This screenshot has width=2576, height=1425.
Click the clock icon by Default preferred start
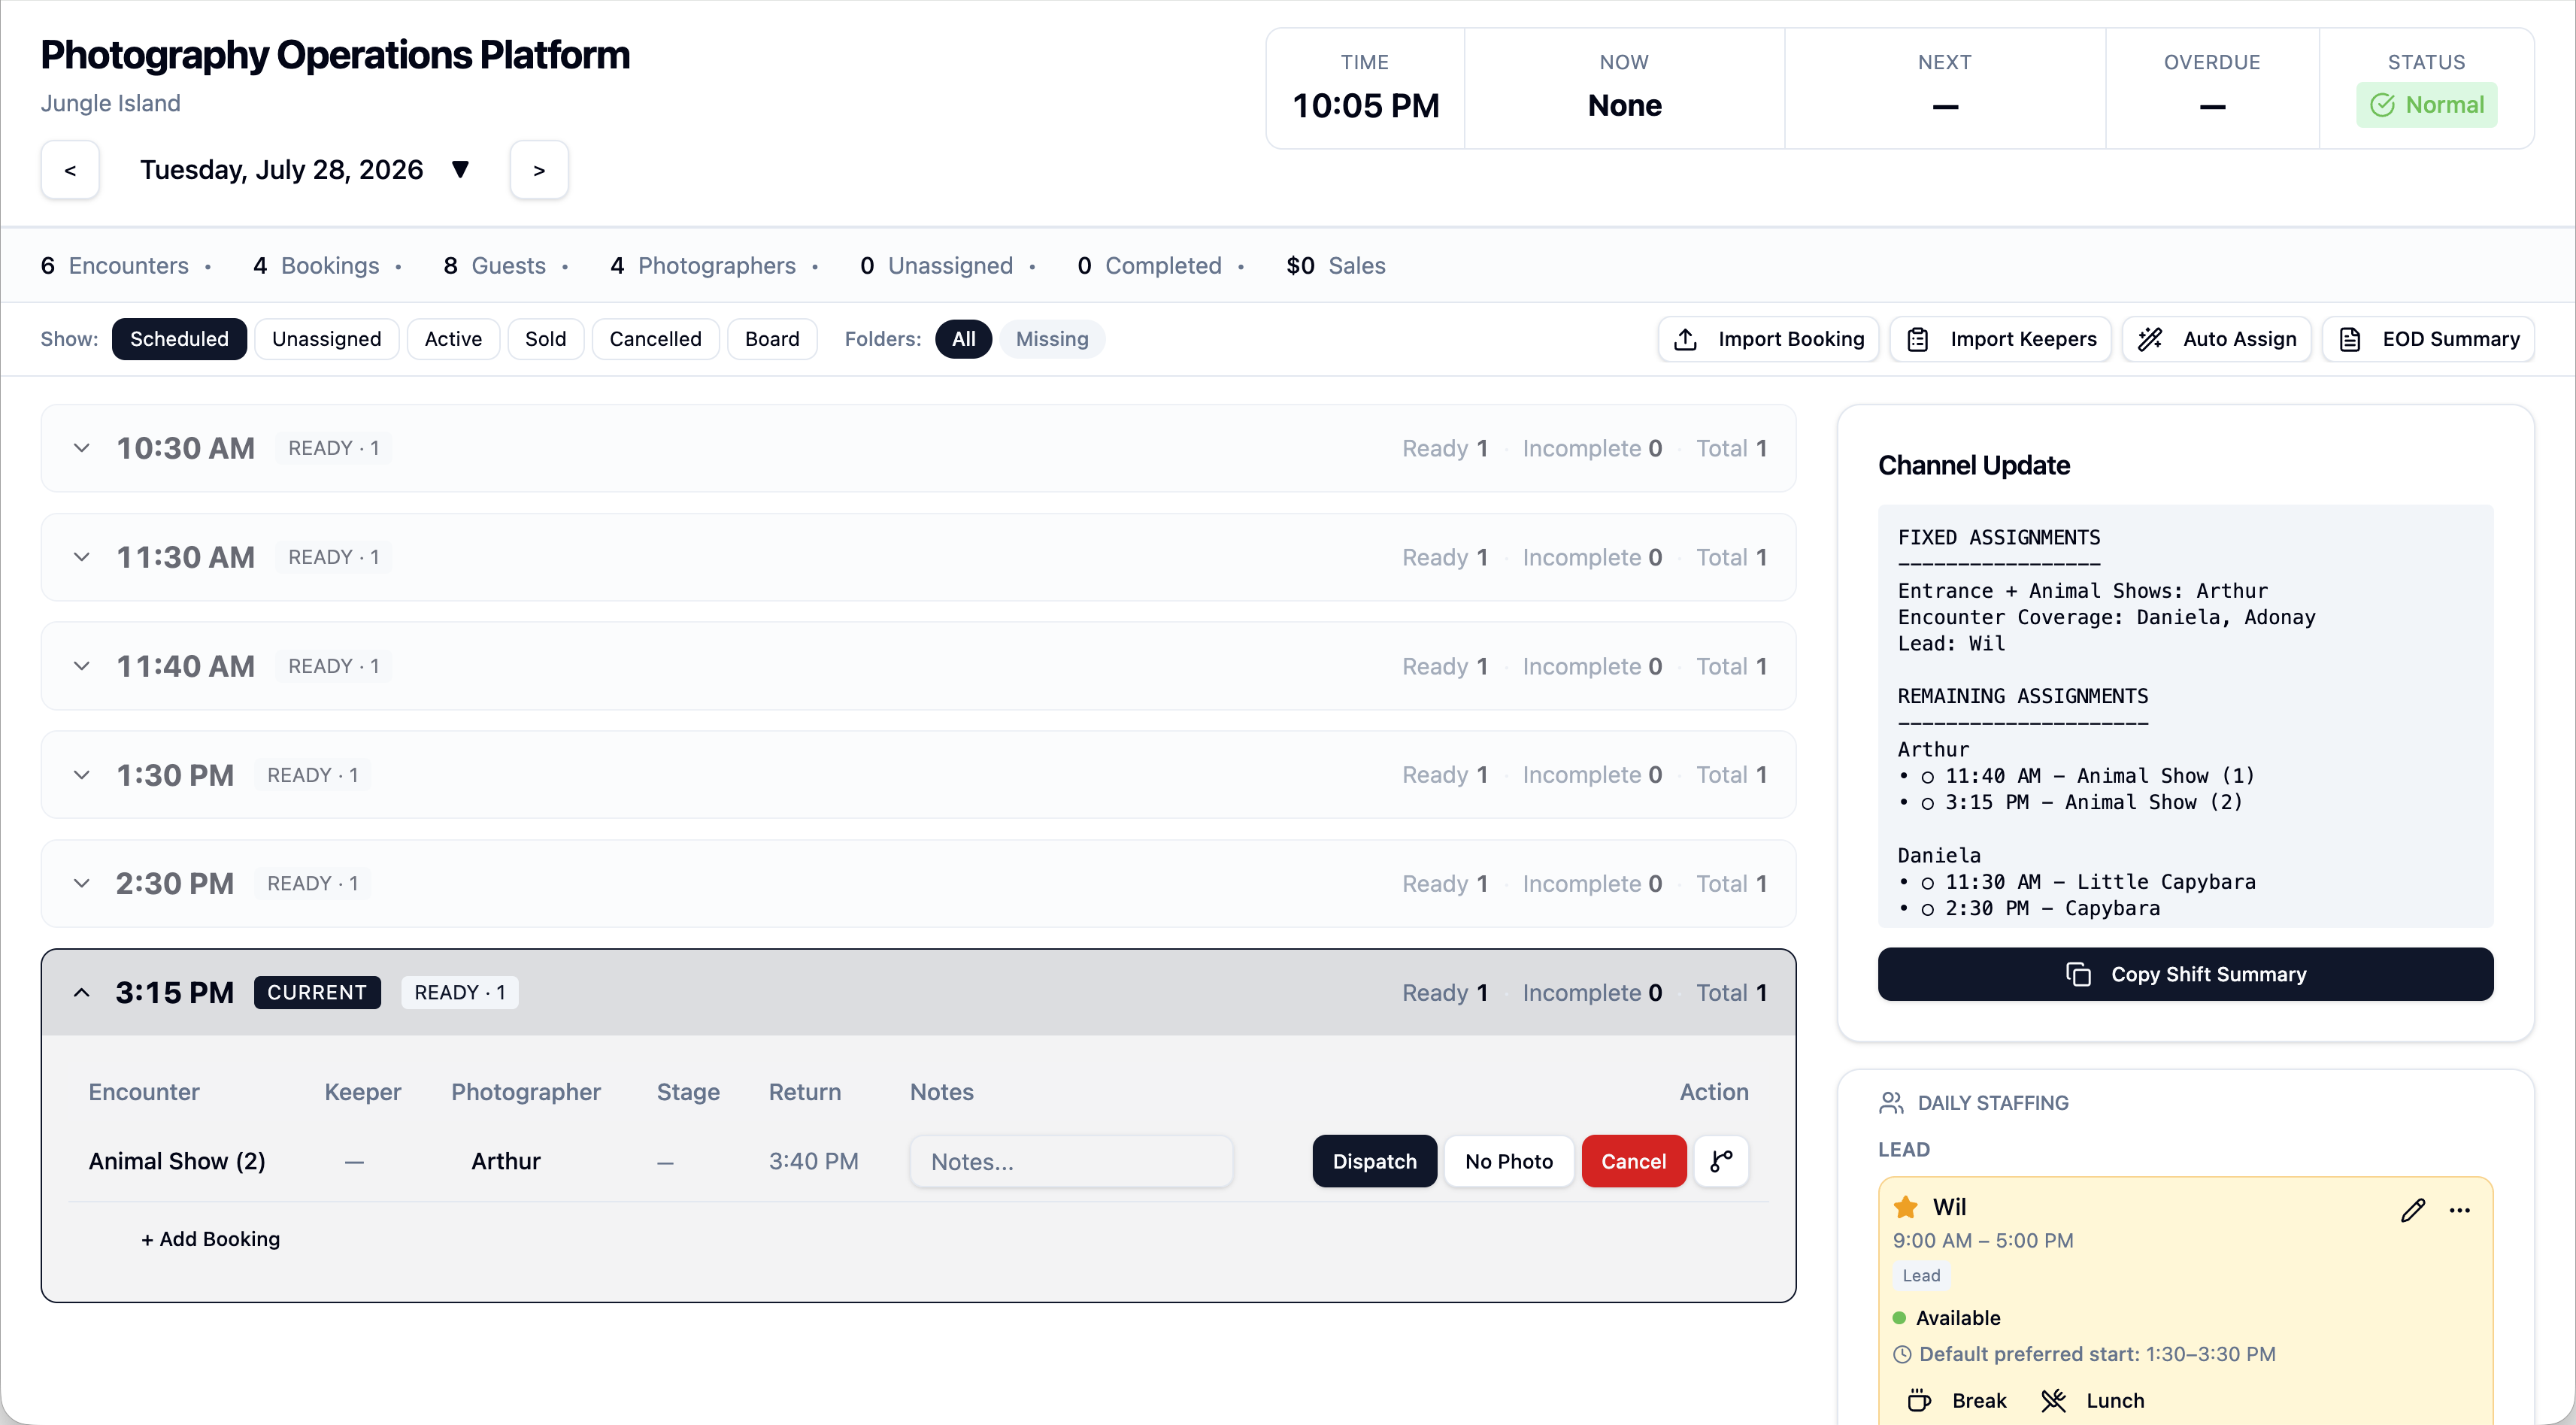[x=1902, y=1354]
